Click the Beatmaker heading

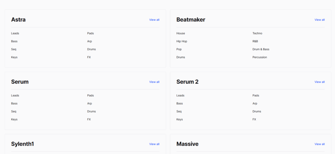191,20
